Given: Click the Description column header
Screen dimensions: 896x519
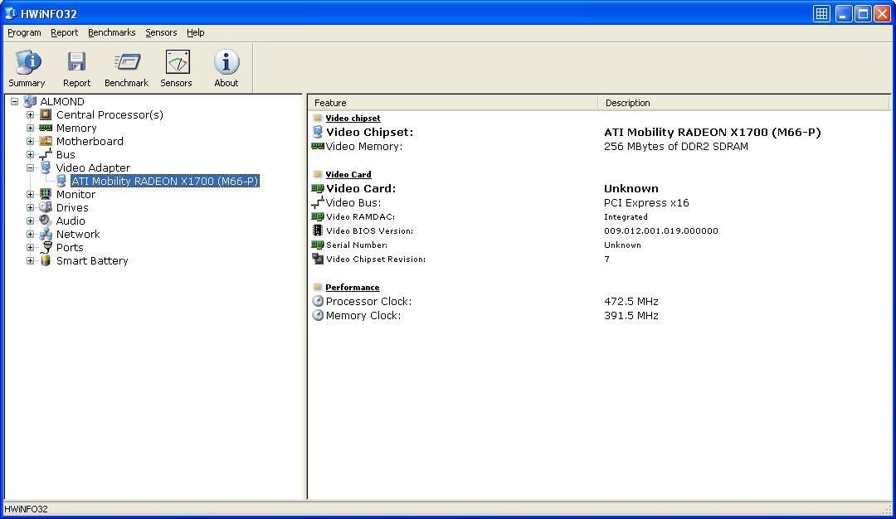Looking at the screenshot, I should (744, 103).
